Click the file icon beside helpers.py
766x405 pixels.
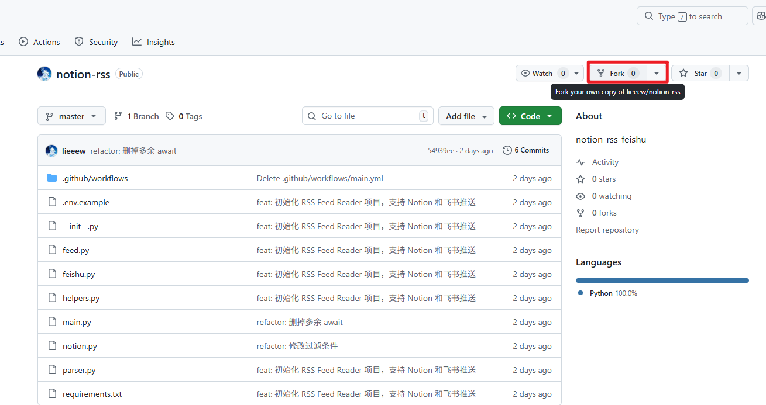(52, 298)
